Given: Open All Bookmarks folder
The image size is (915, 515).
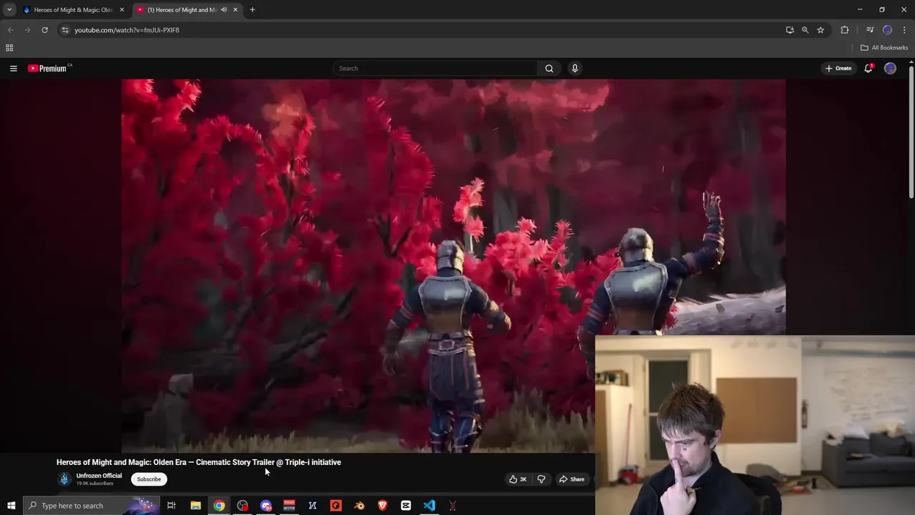Looking at the screenshot, I should (884, 48).
